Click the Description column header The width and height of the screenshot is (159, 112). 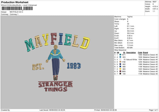pyautogui.click(x=131, y=53)
